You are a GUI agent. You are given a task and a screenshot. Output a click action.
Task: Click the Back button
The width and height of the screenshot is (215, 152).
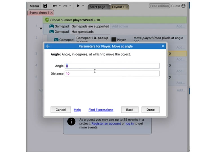click(130, 110)
